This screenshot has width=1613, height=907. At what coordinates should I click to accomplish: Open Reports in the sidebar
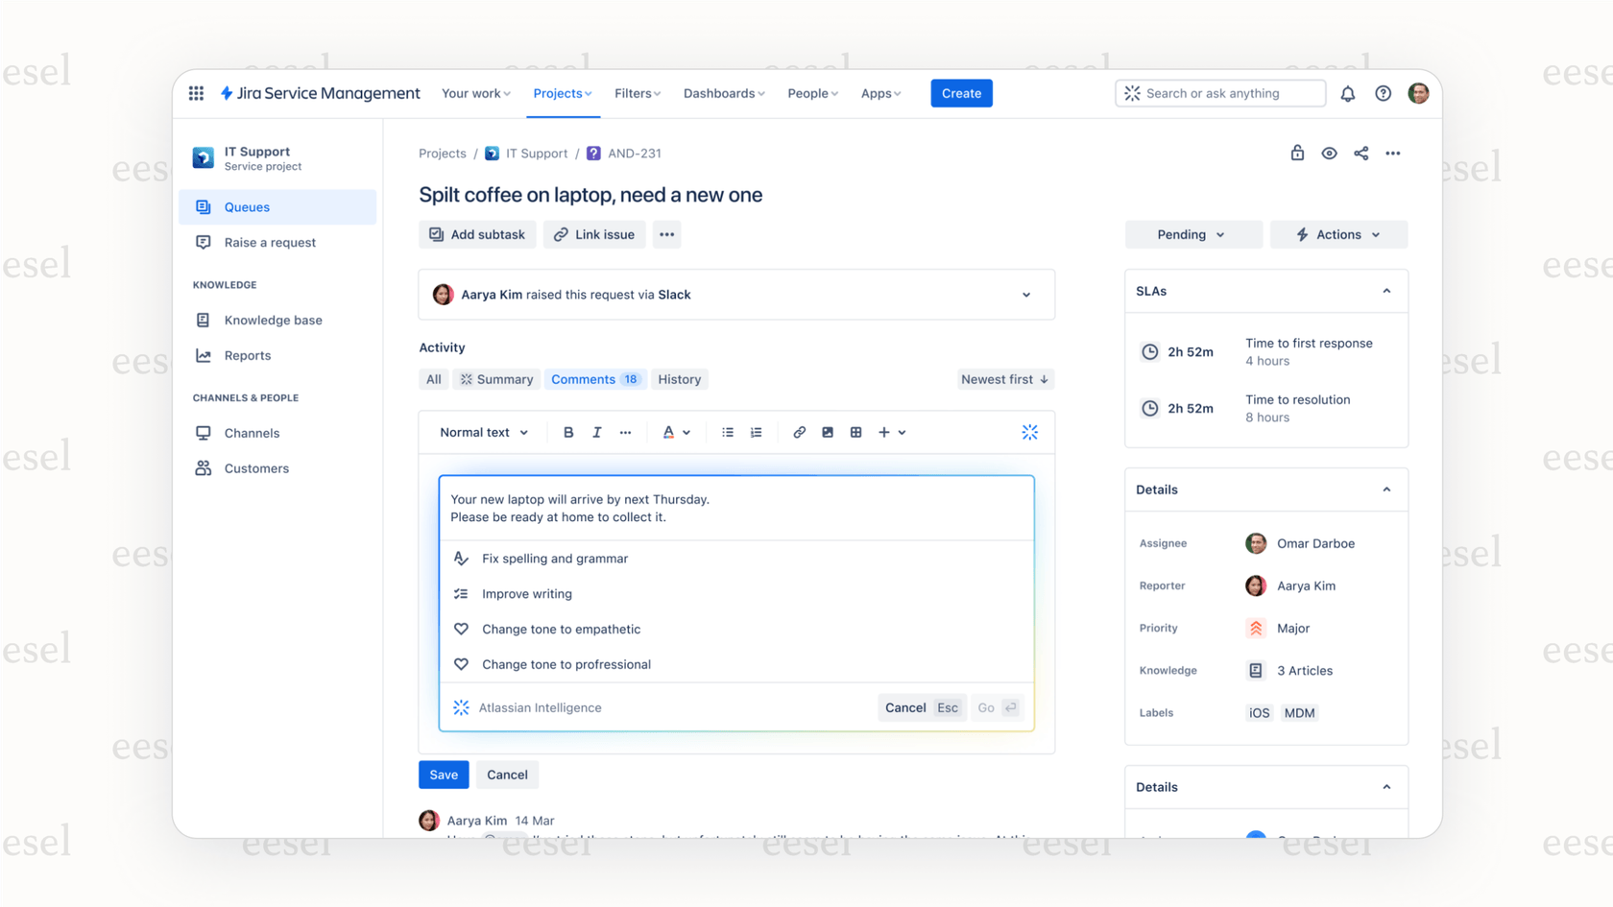pos(248,355)
